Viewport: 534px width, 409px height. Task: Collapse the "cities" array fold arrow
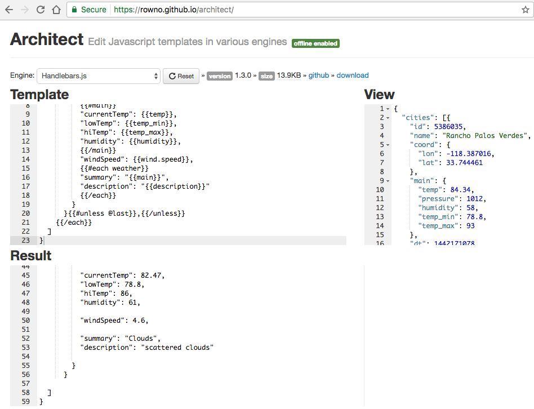[x=386, y=117]
